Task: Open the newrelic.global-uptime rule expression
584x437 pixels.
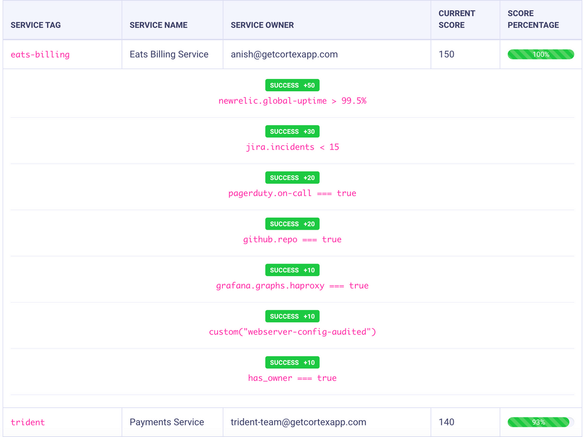Action: (x=292, y=100)
